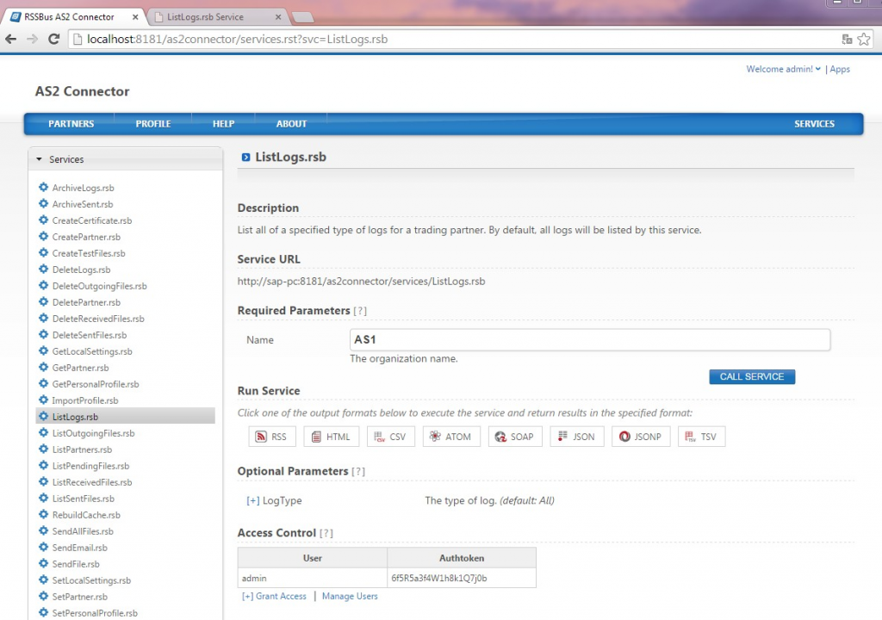Execute service in ATOM format
The width and height of the screenshot is (882, 620).
[451, 437]
